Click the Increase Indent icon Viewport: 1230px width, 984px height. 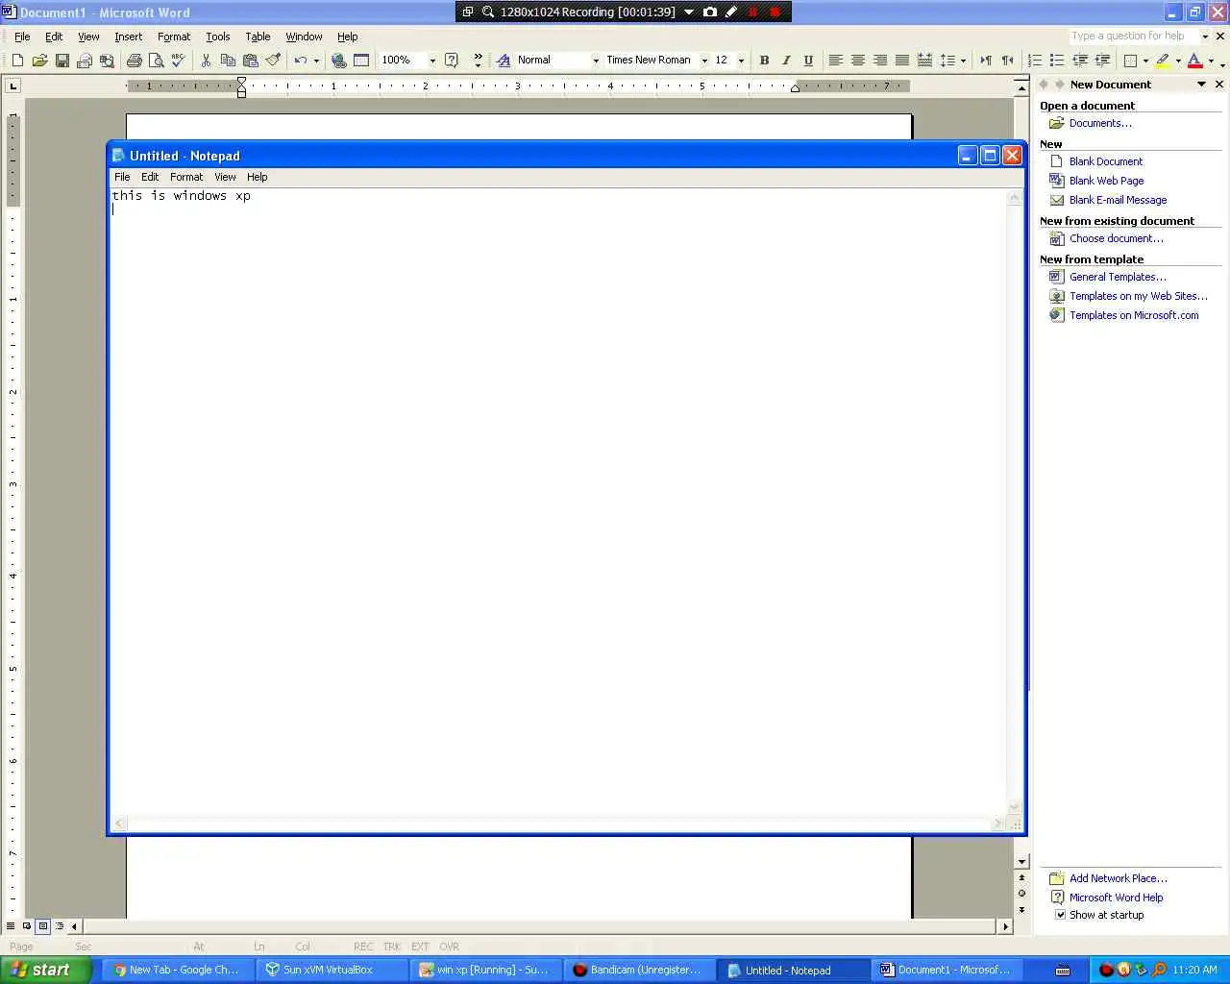coord(1102,60)
